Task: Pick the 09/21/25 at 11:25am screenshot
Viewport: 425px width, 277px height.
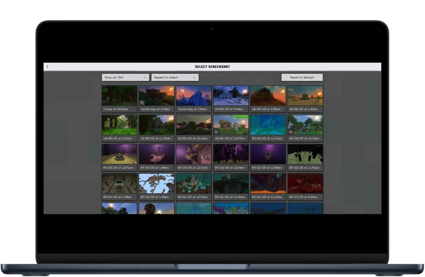Action: tap(268, 187)
